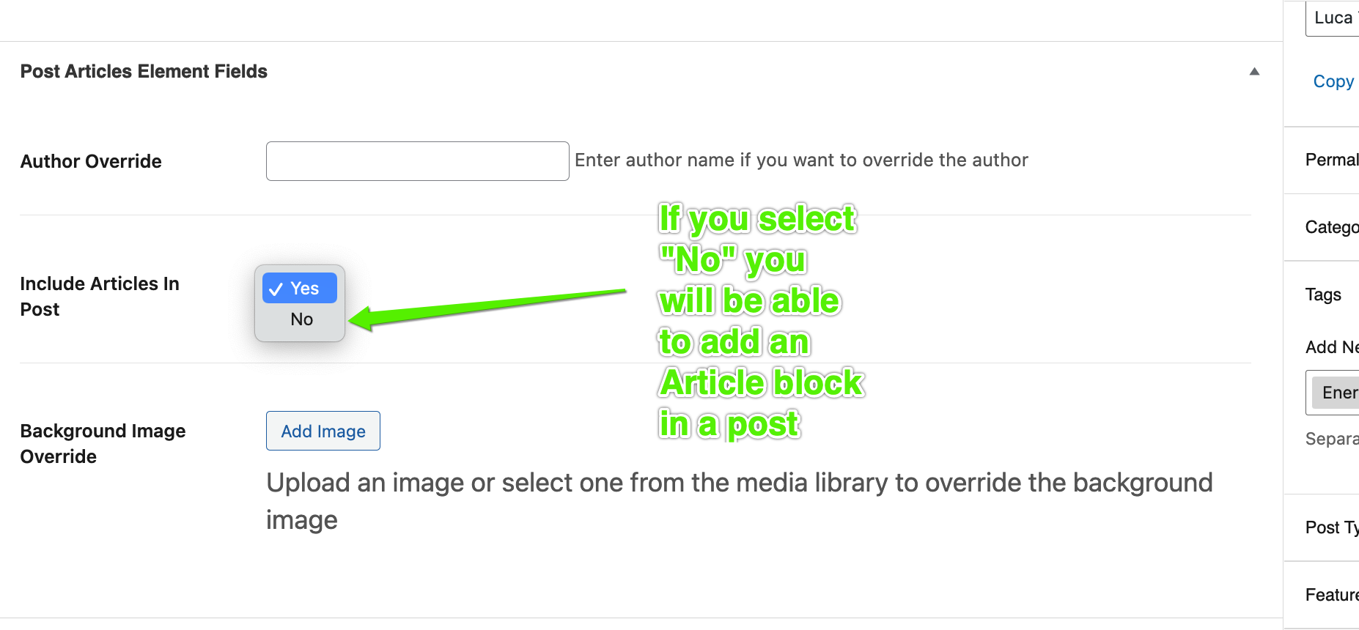Screen dimensions: 1359x630
Task: Click the Add Image button
Action: pyautogui.click(x=323, y=431)
